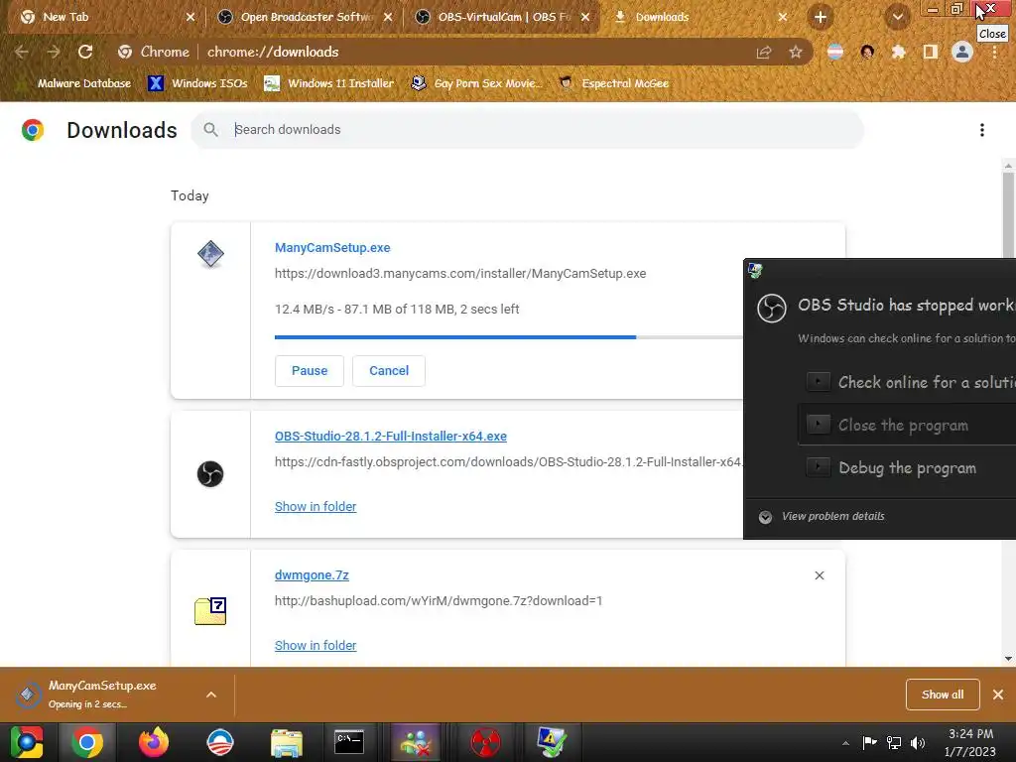Show hidden tray icons arrow
The image size is (1016, 762).
click(845, 743)
